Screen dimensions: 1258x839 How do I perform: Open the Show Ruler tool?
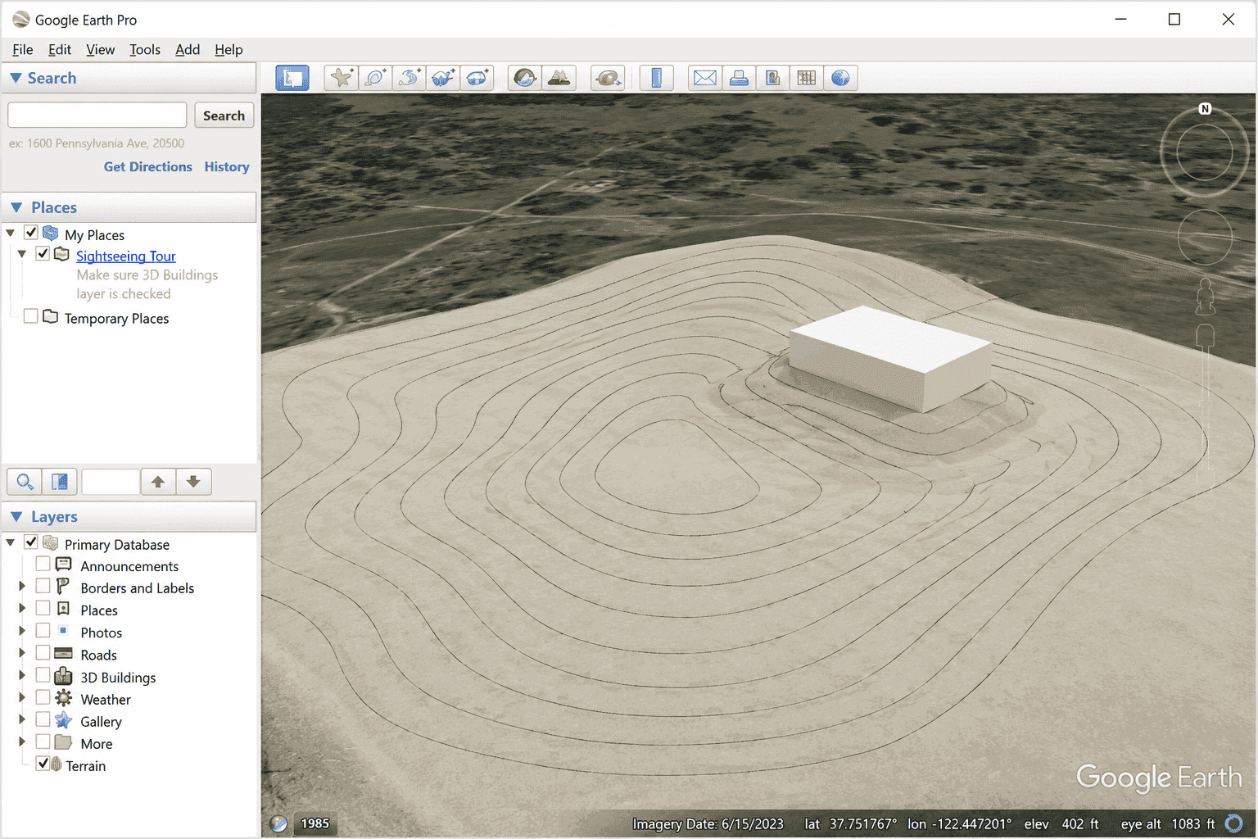pos(656,78)
